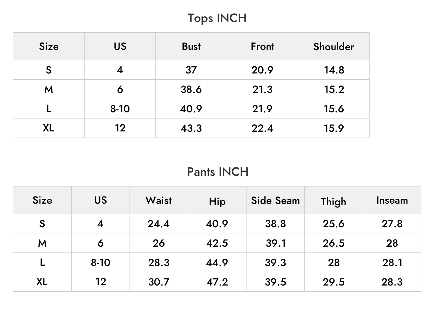Click the Hip column header
Viewport: 434px width, 314px height.
click(217, 201)
